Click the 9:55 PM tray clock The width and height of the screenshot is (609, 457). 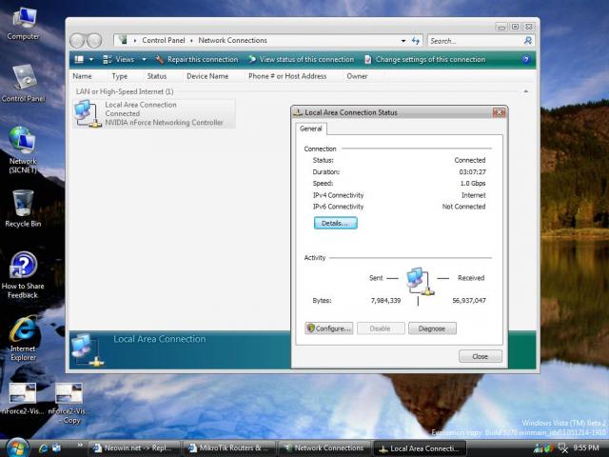click(586, 447)
